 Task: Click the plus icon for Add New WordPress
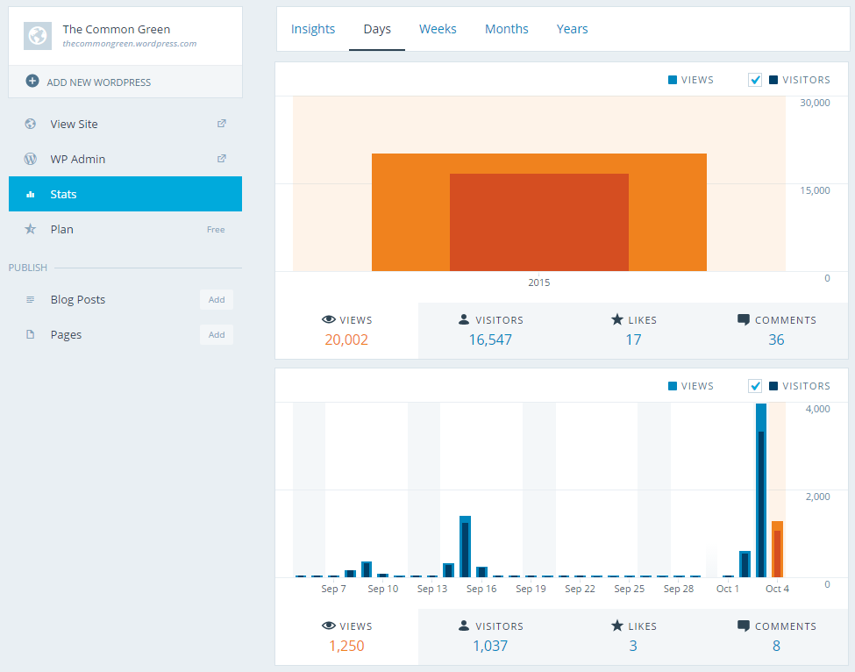coord(32,82)
